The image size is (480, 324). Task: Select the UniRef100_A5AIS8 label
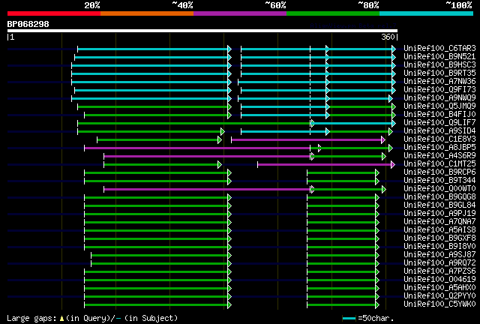point(439,230)
